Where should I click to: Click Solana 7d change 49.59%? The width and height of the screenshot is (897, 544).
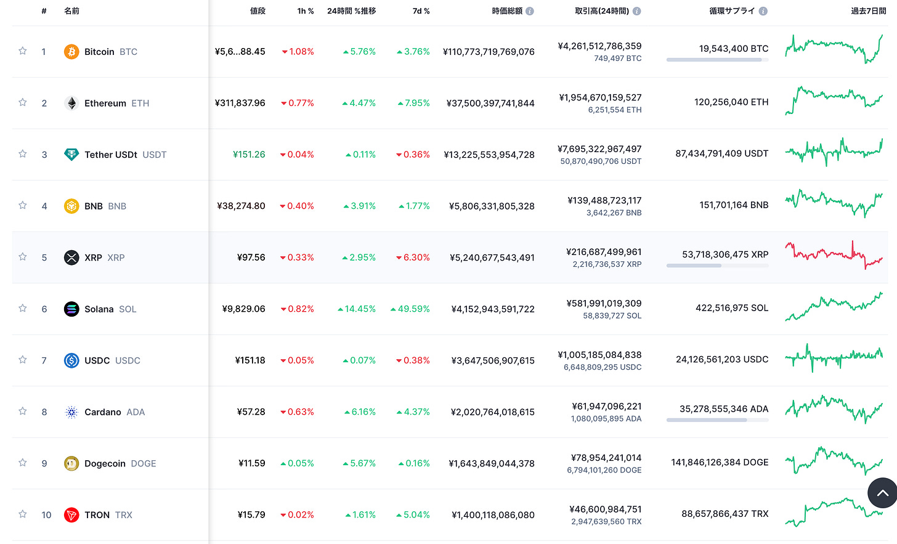[x=410, y=309]
